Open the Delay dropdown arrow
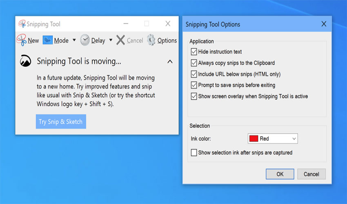 [x=111, y=40]
